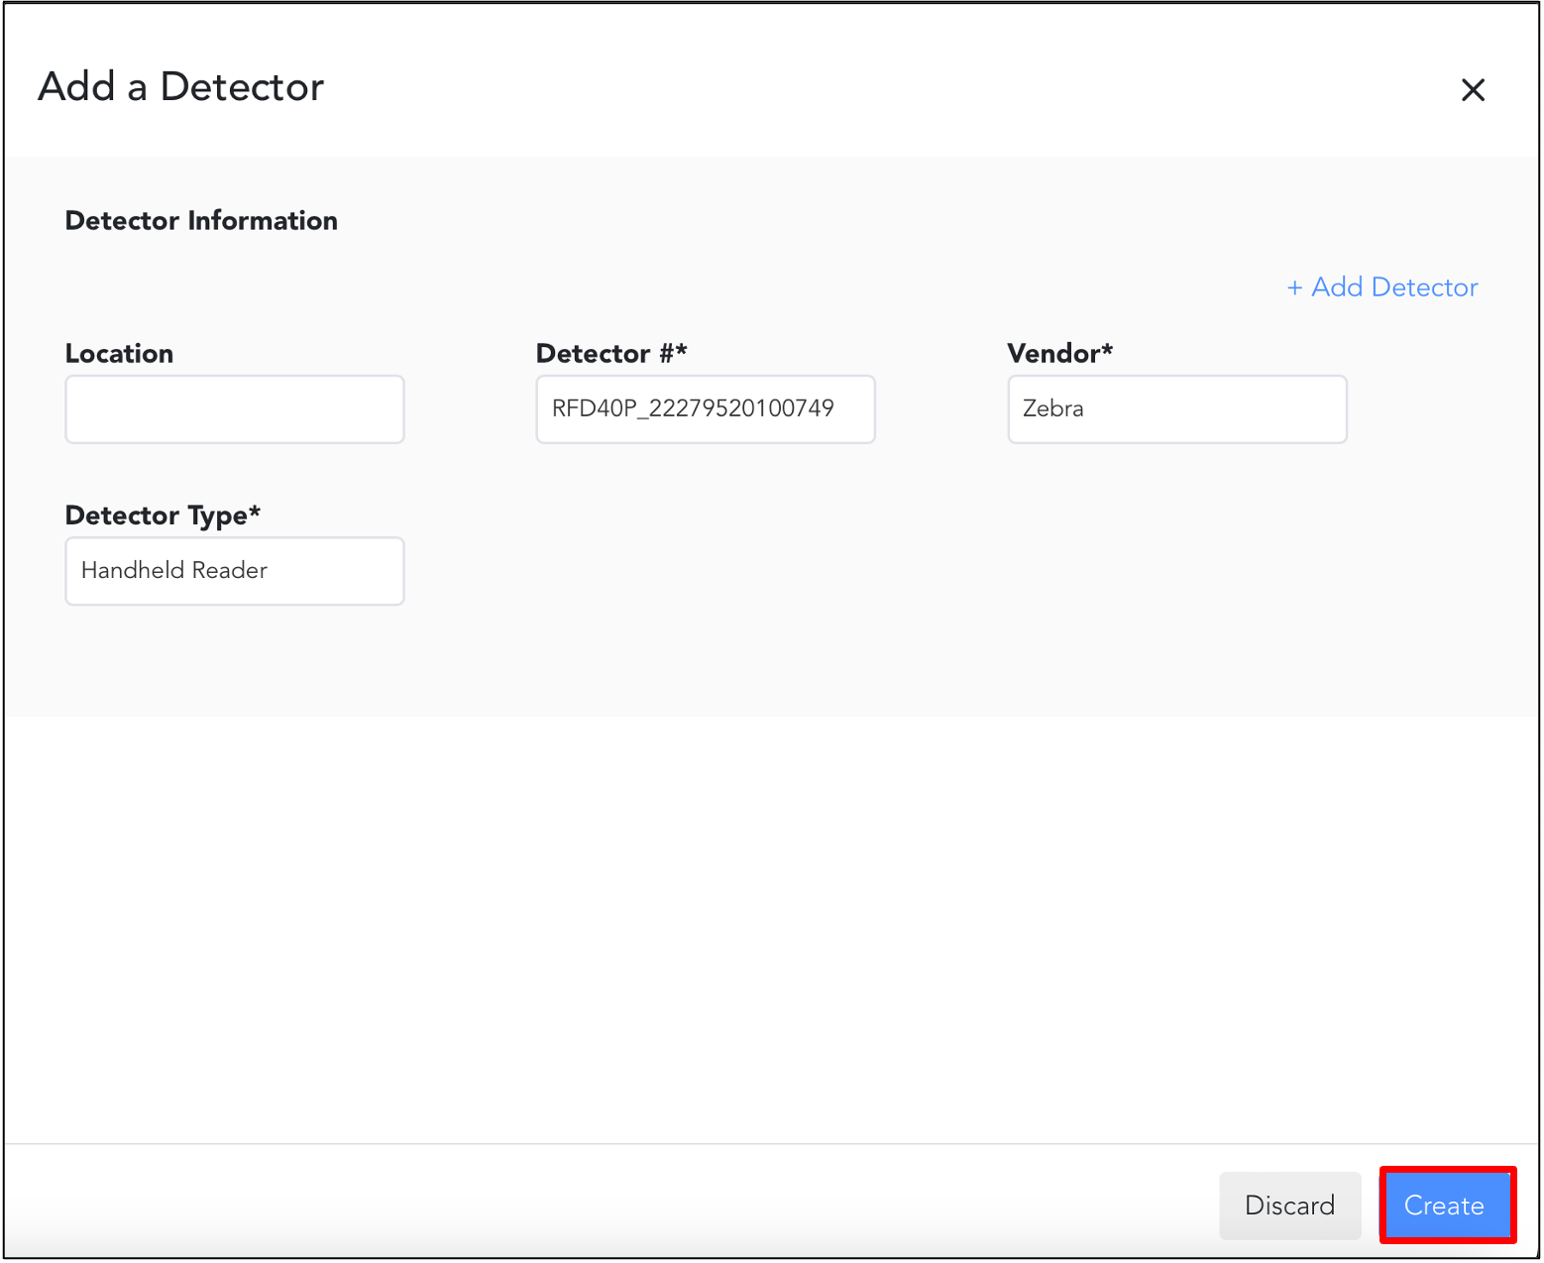1544x1263 pixels.
Task: Open the Detector Type field Handheld Reader
Action: point(235,571)
